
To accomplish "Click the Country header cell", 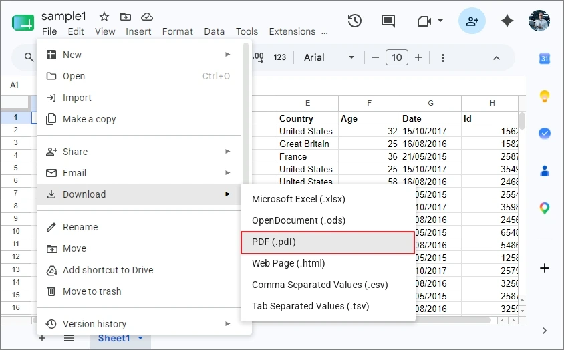I will (307, 118).
